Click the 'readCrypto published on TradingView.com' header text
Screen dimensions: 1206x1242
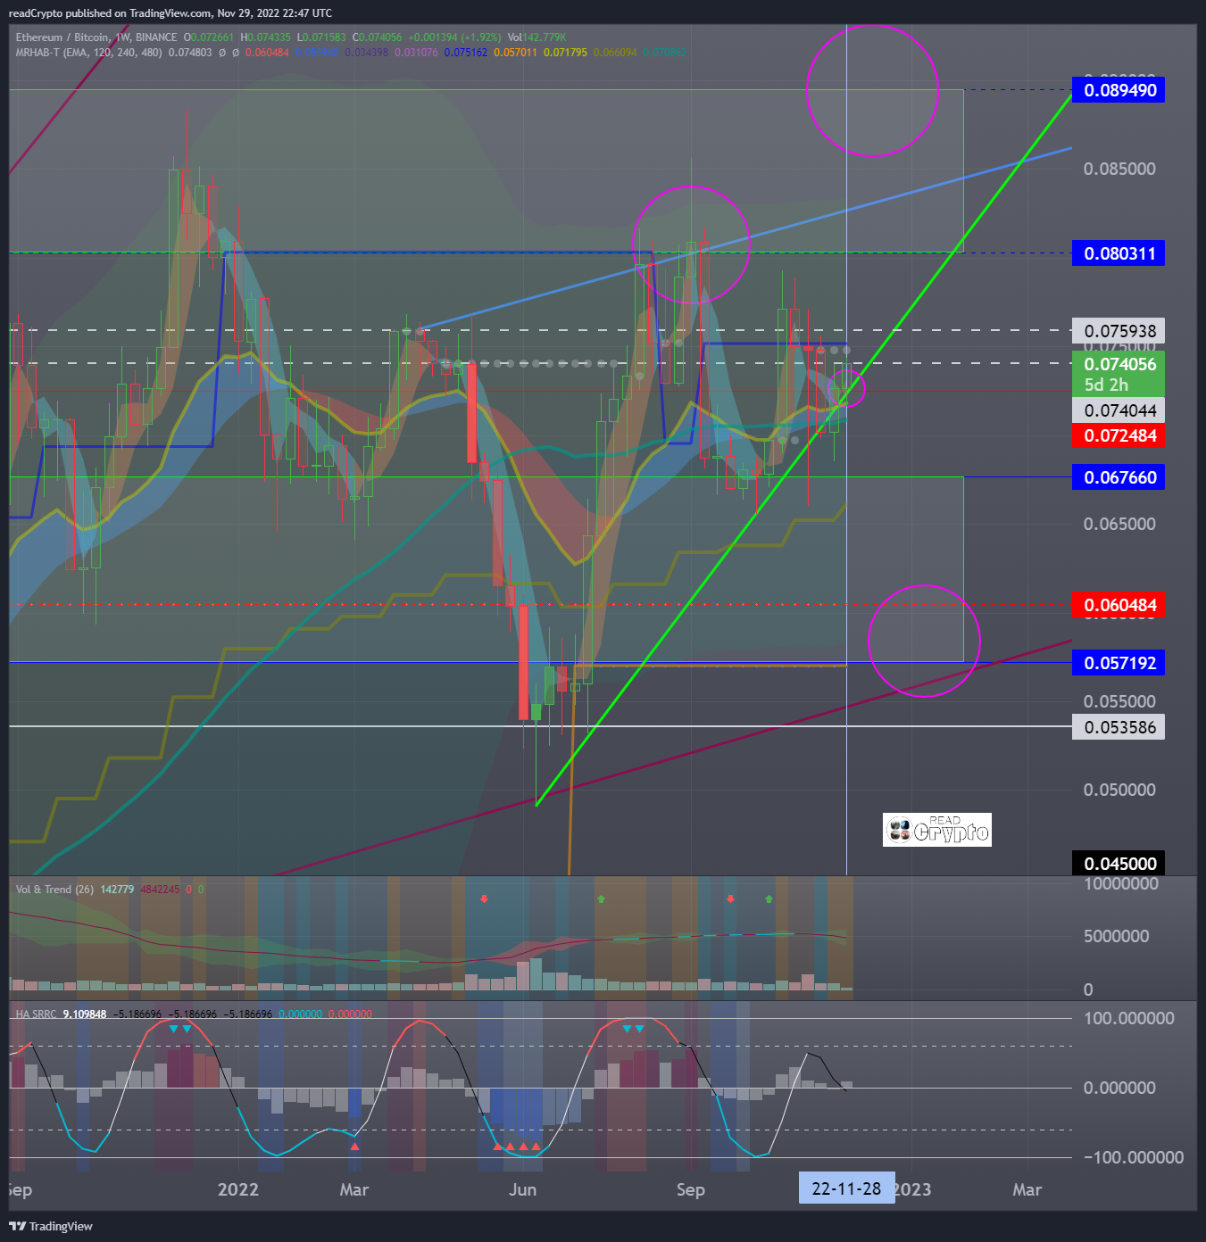tap(110, 13)
